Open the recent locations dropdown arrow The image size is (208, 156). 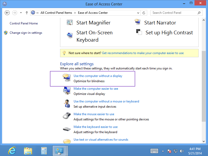click(21, 13)
